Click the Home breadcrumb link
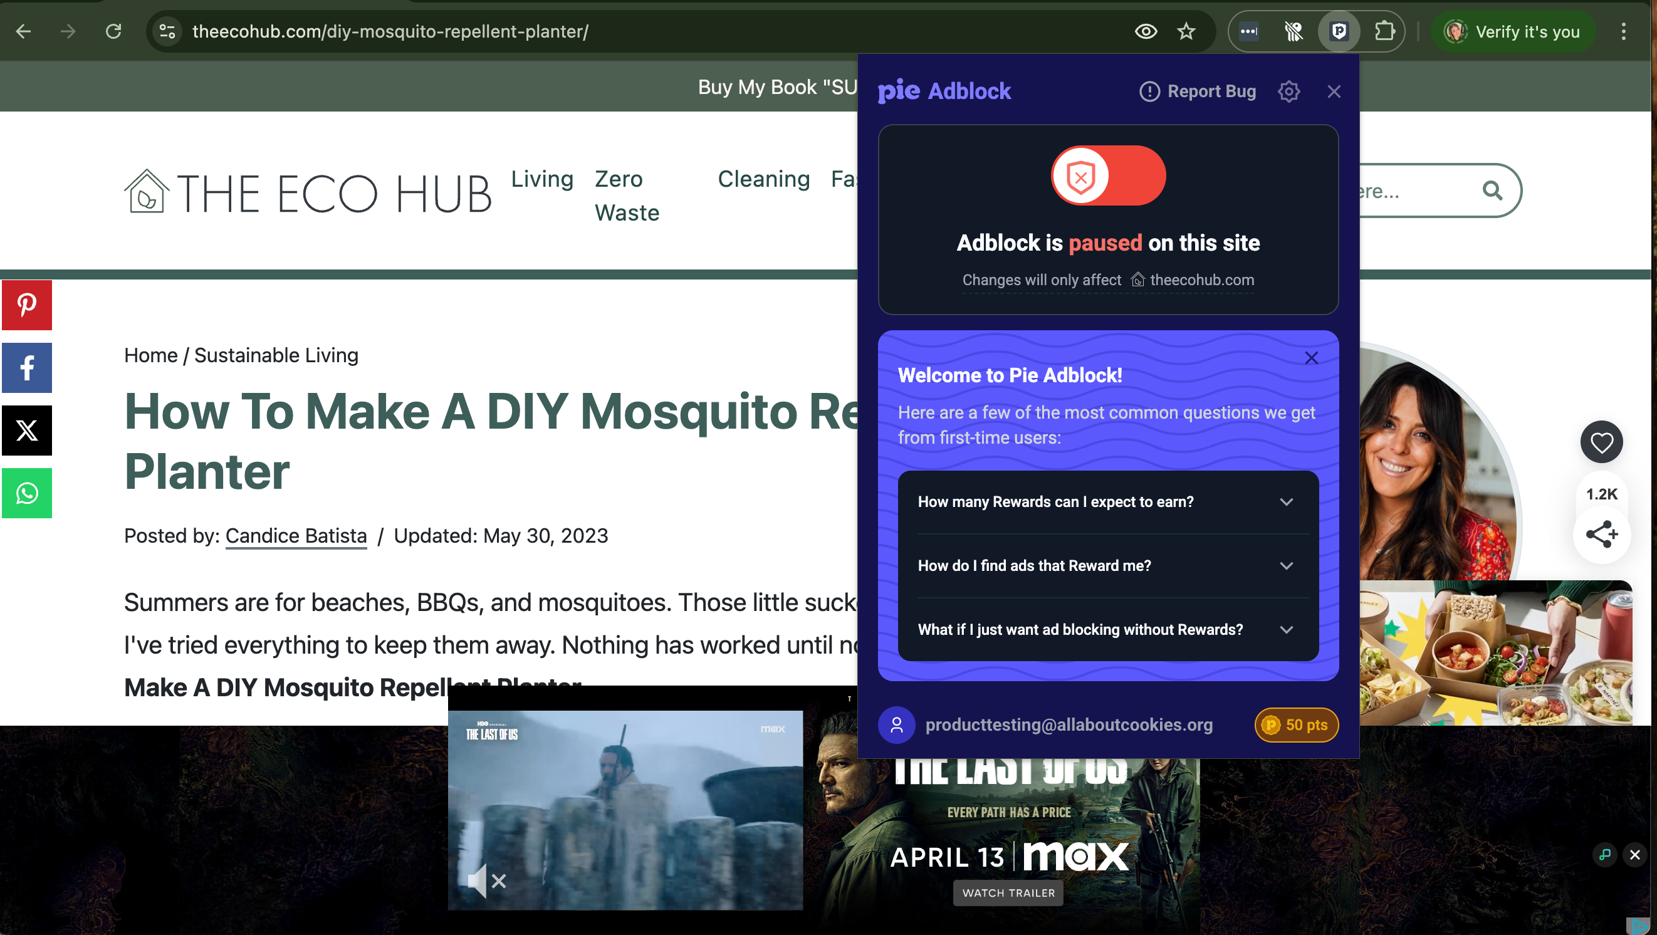 click(150, 355)
